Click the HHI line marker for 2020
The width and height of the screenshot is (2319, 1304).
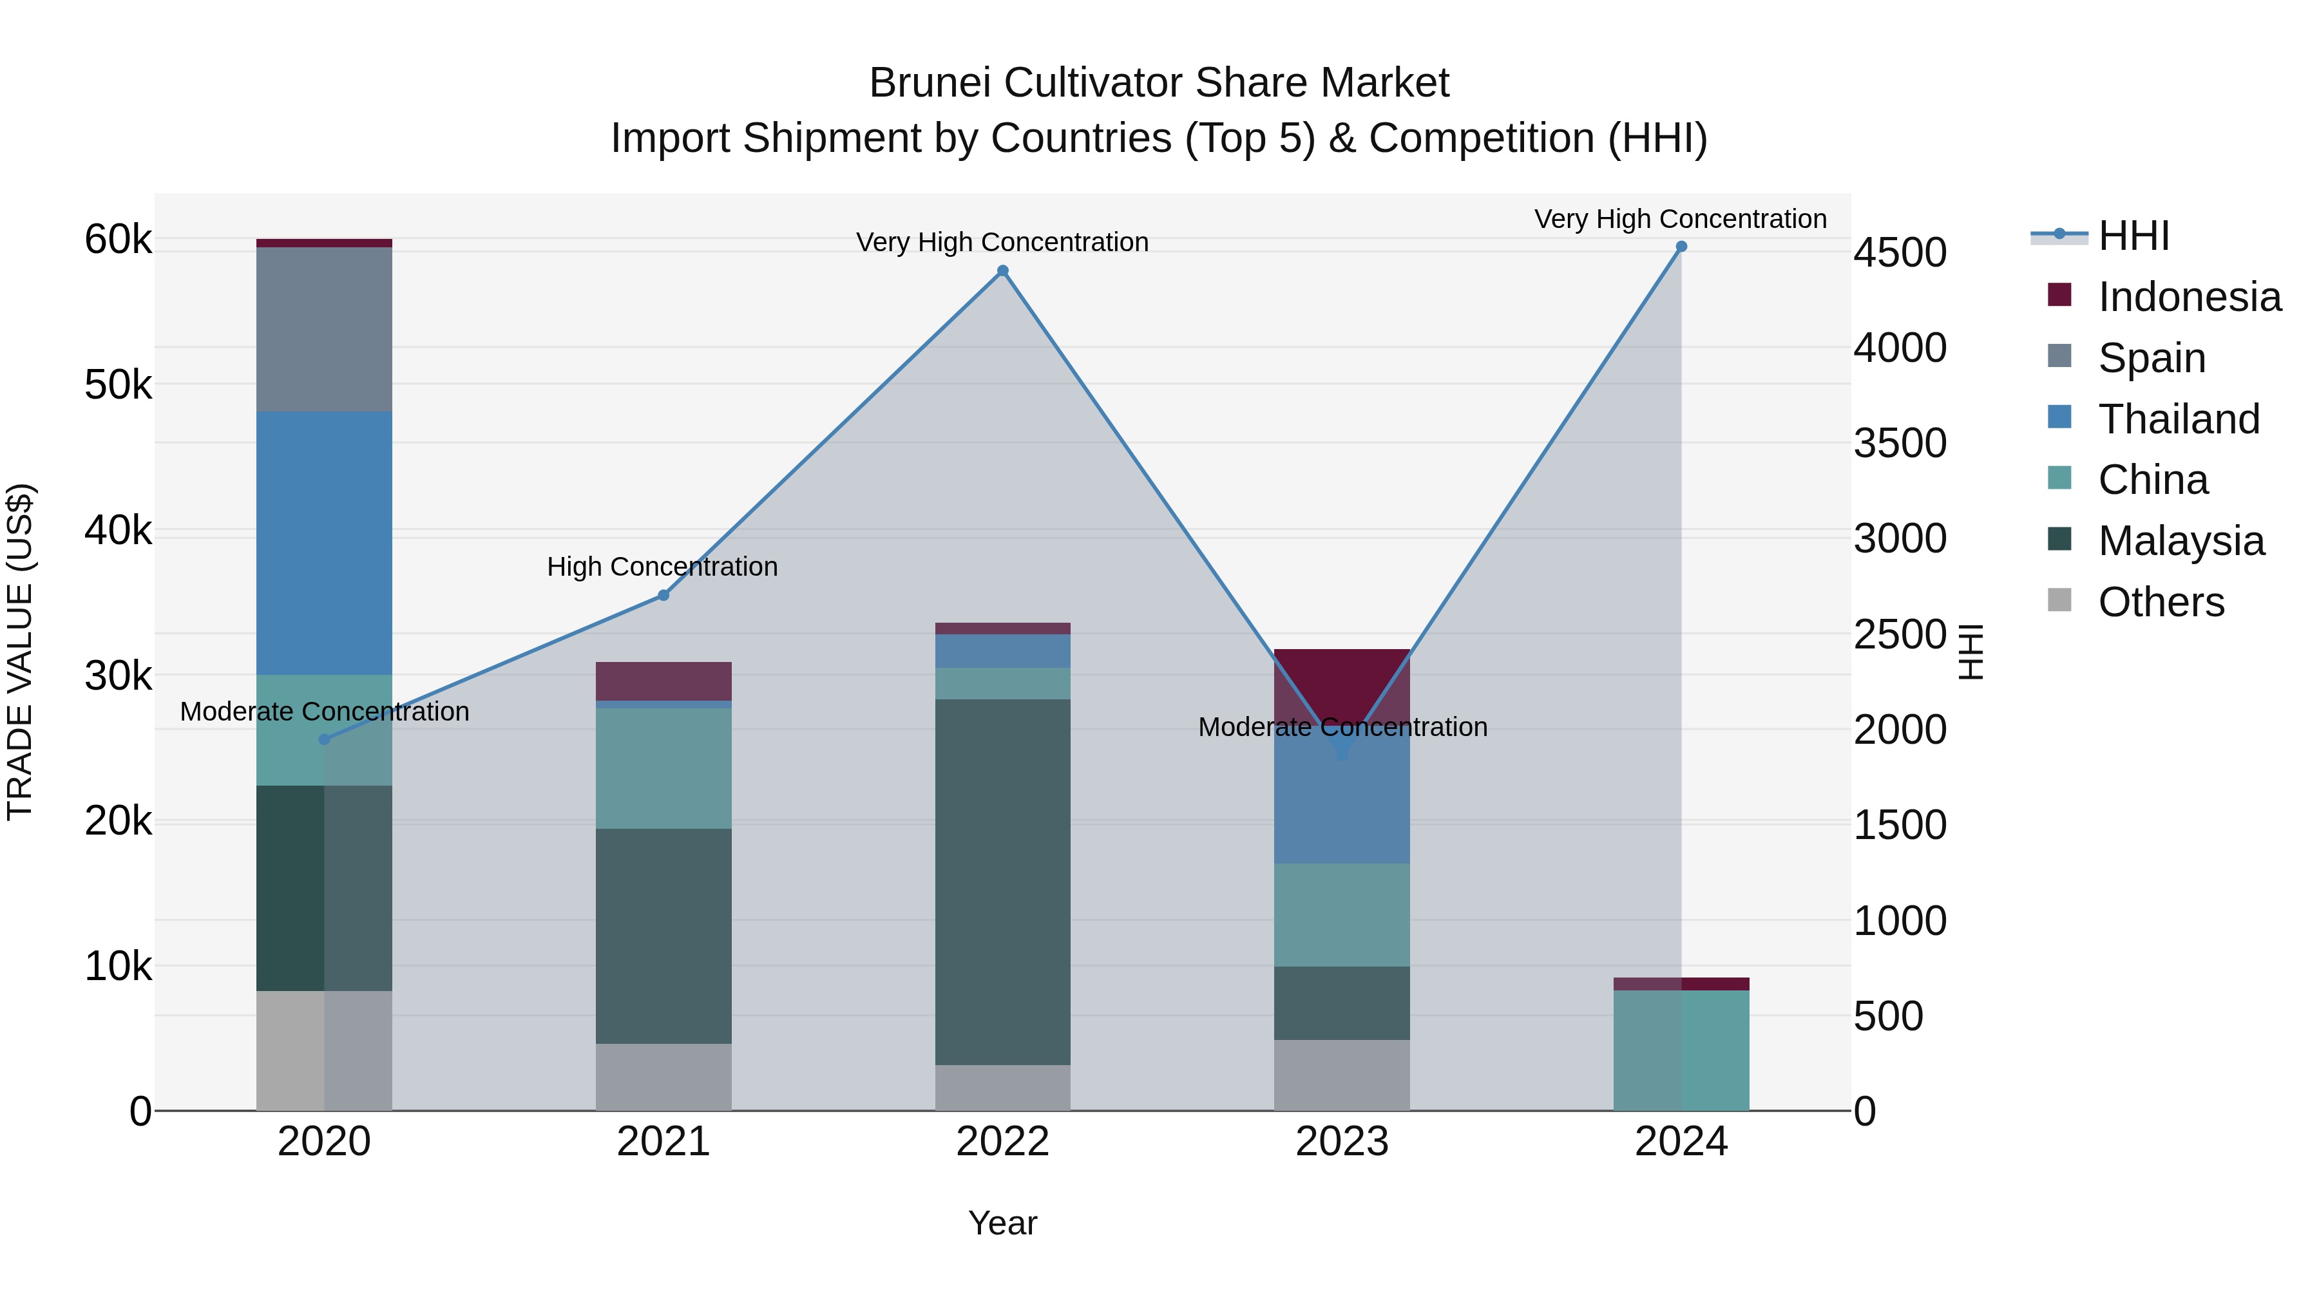coord(324,740)
